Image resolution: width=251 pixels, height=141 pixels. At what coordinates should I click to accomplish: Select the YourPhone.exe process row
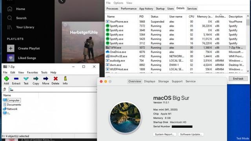tap(176, 22)
